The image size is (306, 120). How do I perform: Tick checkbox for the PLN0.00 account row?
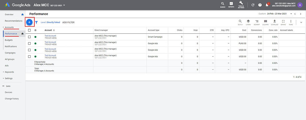tap(29, 43)
